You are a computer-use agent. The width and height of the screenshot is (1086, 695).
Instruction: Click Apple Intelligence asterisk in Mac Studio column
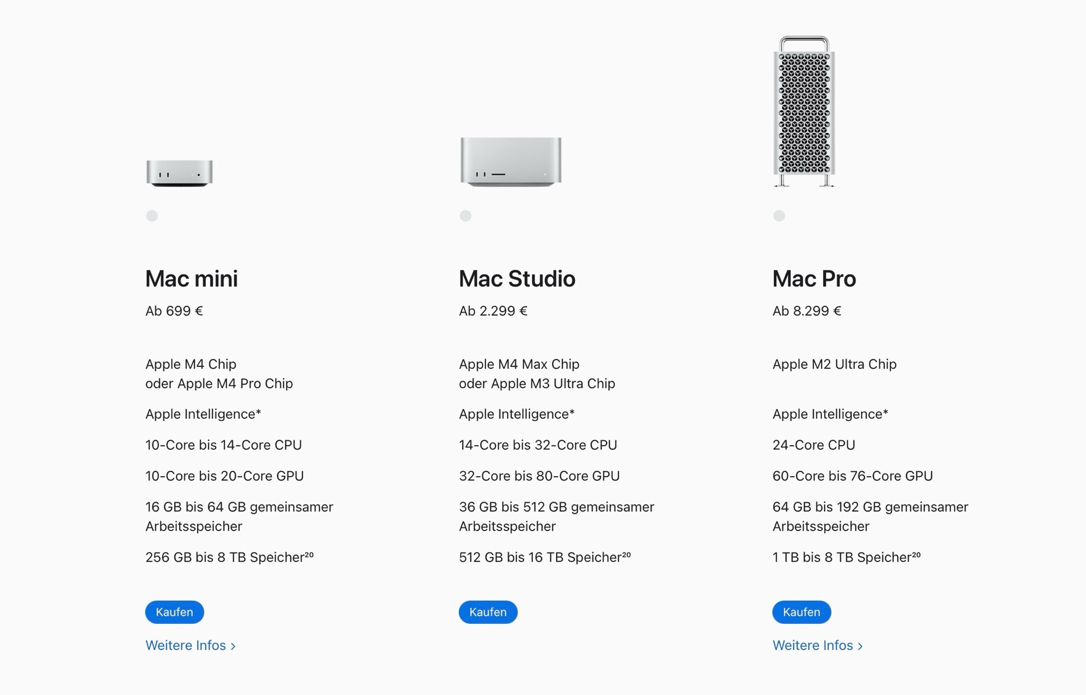click(x=572, y=413)
